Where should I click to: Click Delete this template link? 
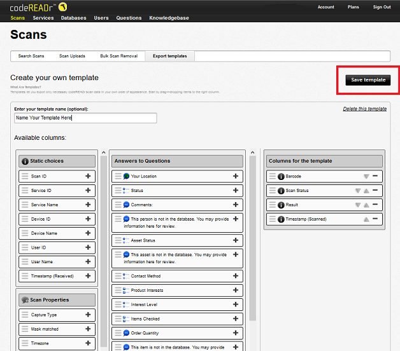[x=364, y=109]
